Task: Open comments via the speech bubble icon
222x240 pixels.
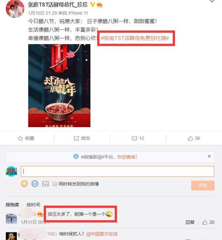Action: [x=134, y=138]
